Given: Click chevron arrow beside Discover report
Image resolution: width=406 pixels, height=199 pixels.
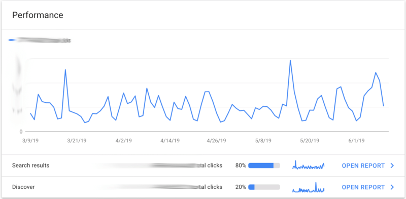Looking at the screenshot, I should 392,187.
